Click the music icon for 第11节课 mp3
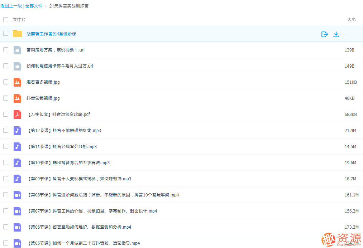The image size is (363, 248). click(17, 146)
